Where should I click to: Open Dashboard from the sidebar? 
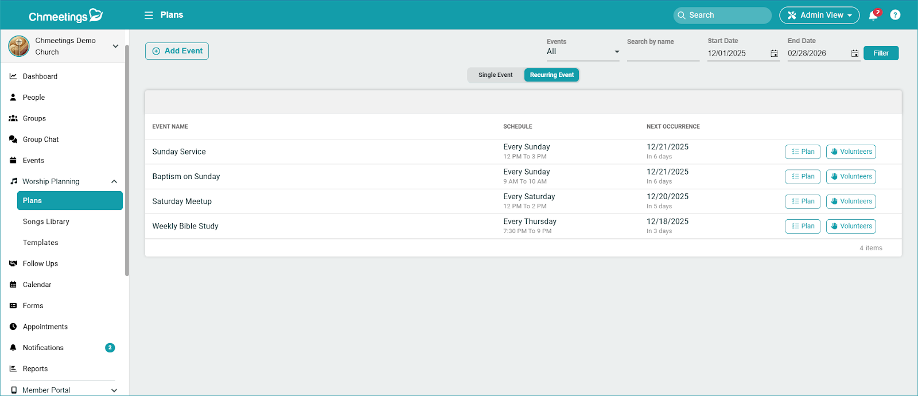coord(40,76)
